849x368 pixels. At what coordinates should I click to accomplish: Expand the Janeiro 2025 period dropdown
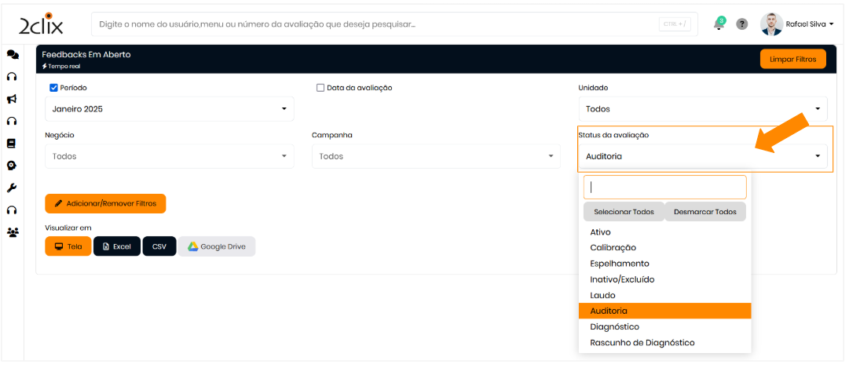(x=169, y=109)
